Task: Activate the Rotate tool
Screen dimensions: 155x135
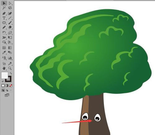Action: 4,33
